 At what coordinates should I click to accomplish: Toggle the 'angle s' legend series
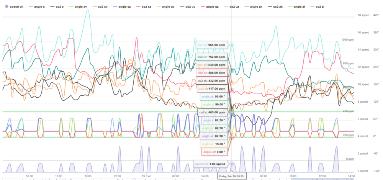(x=37, y=7)
